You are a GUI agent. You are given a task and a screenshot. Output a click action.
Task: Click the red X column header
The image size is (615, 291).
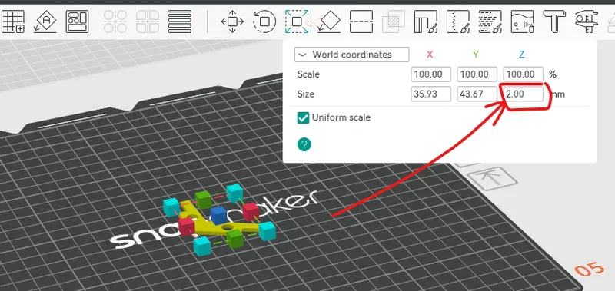[430, 55]
